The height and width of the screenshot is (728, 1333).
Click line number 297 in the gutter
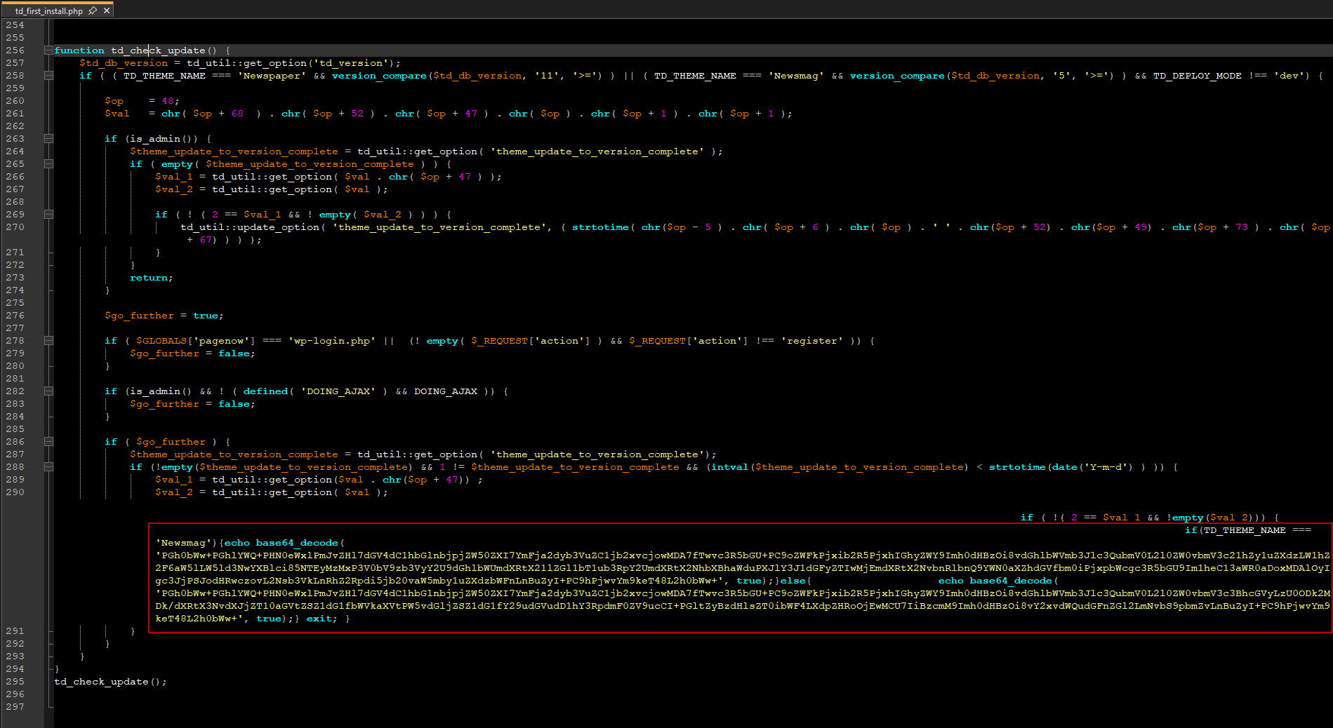pyautogui.click(x=15, y=707)
